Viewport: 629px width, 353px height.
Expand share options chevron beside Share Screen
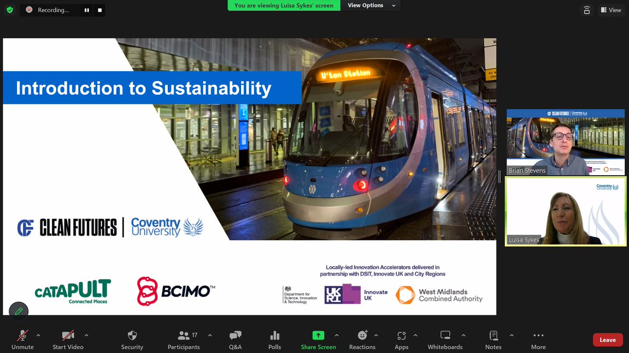[x=337, y=335]
